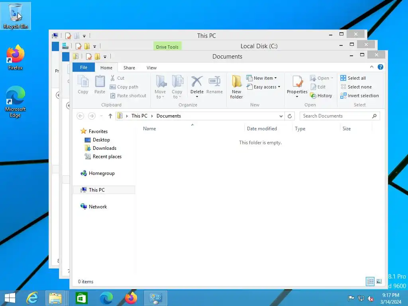408x306 pixels.
Task: Click Properties icon in Documents quick access toolbar
Action: (89, 57)
